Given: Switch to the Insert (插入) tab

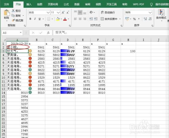Looking at the screenshot, I should coord(29,4).
